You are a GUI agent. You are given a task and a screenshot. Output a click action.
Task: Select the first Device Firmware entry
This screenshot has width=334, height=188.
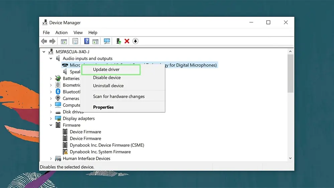[85, 132]
